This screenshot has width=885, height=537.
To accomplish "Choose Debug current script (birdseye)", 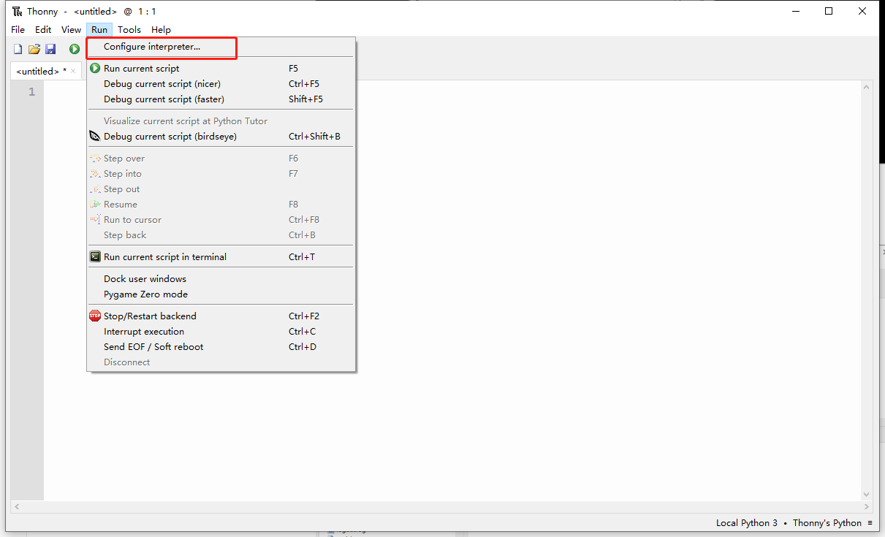I will (x=221, y=137).
